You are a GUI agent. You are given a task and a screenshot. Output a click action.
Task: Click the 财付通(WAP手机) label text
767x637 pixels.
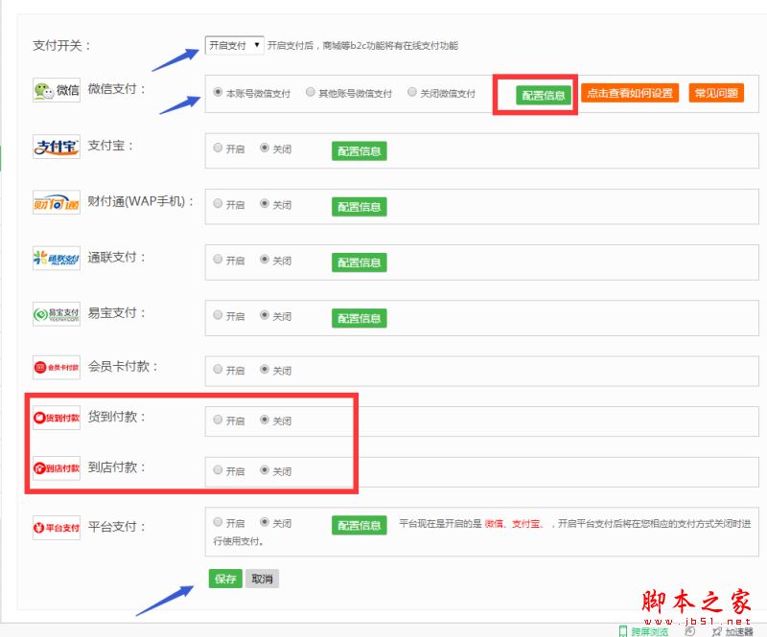(141, 201)
